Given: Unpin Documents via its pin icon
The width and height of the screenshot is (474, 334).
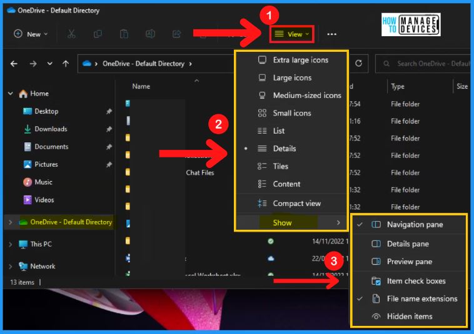Looking at the screenshot, I should (109, 147).
